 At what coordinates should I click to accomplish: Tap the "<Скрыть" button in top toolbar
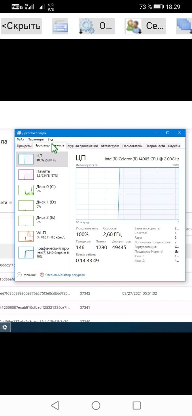pyautogui.click(x=21, y=26)
